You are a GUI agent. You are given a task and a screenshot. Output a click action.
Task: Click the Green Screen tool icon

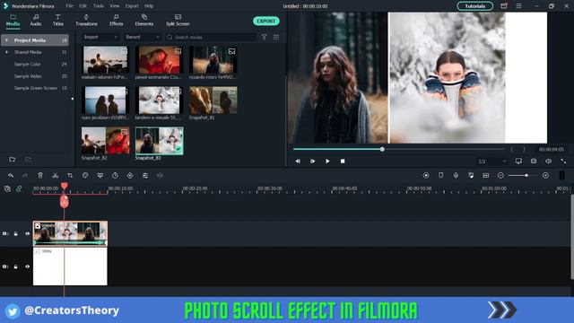pyautogui.click(x=100, y=176)
